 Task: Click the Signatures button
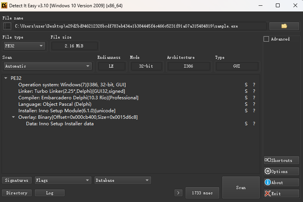[17, 180]
